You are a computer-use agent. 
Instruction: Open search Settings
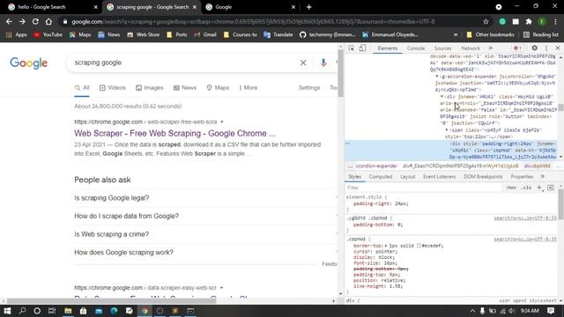pyautogui.click(x=309, y=88)
